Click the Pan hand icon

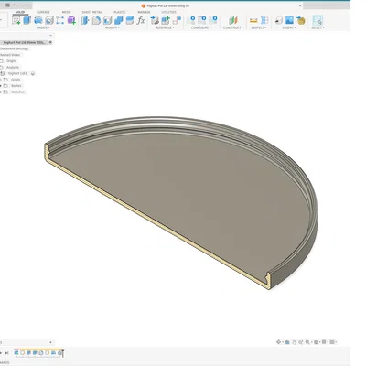pos(294,342)
